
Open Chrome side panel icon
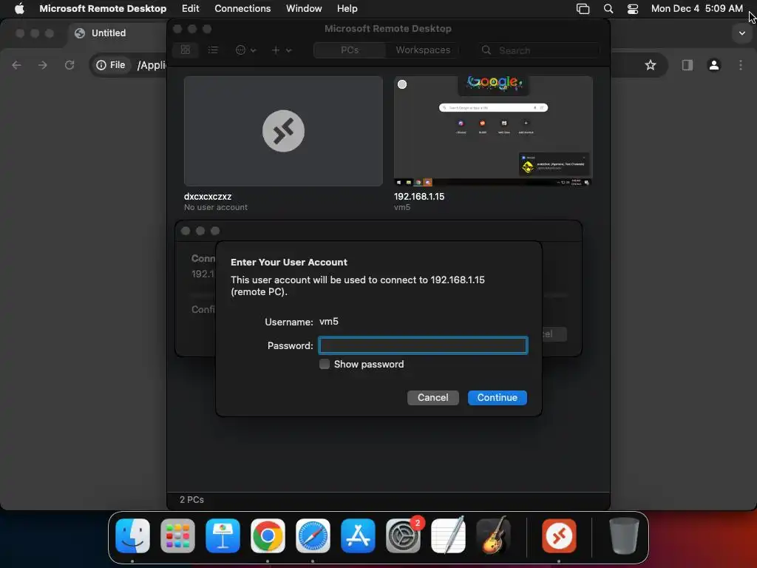(688, 65)
